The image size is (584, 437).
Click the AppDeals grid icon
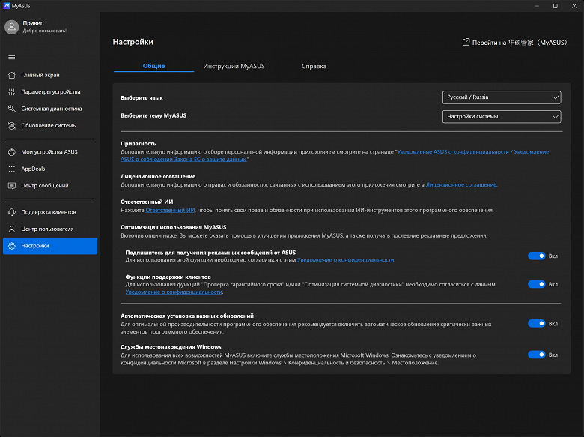click(11, 169)
